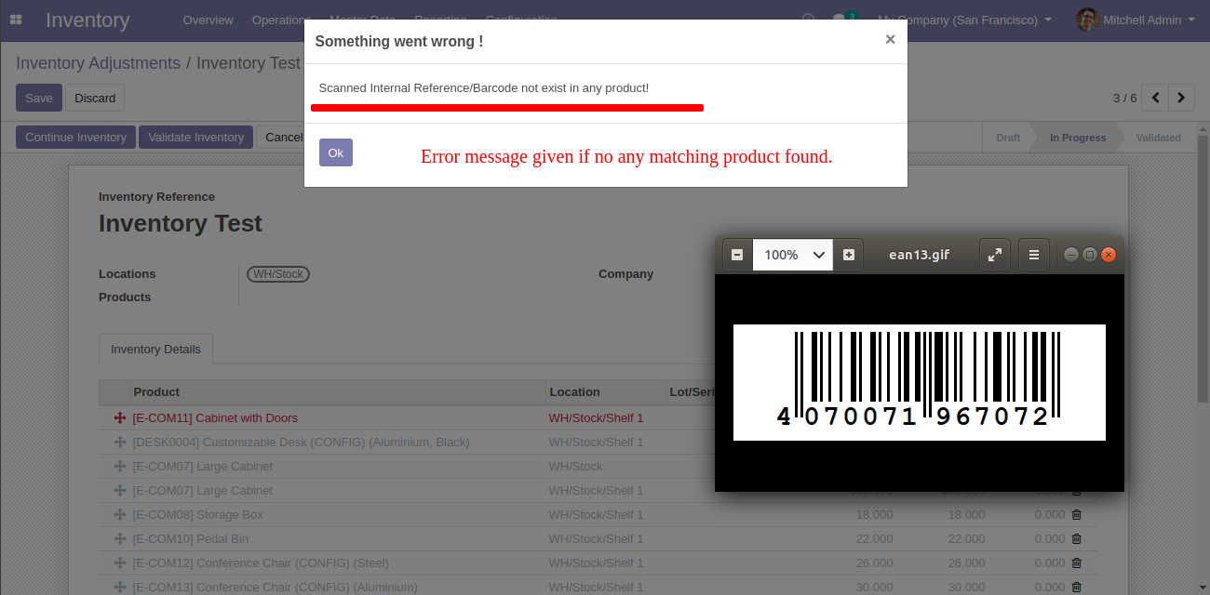The image size is (1210, 595).
Task: Zoom out in ean13.gif image viewer
Action: 737,255
